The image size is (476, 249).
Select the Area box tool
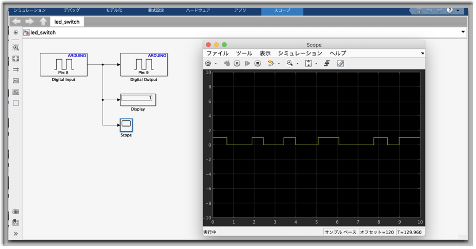pyautogui.click(x=16, y=103)
